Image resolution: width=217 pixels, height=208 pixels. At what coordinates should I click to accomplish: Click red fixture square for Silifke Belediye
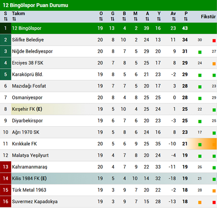click(214, 40)
